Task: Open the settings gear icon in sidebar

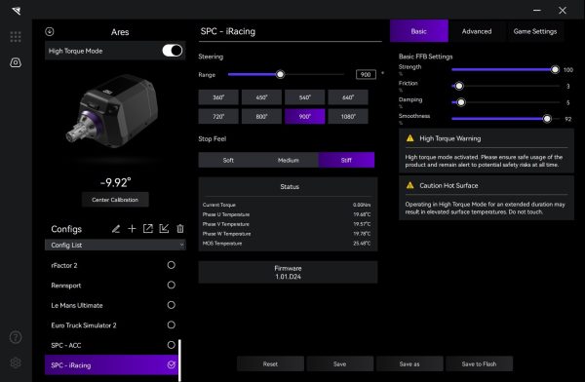Action: click(16, 363)
